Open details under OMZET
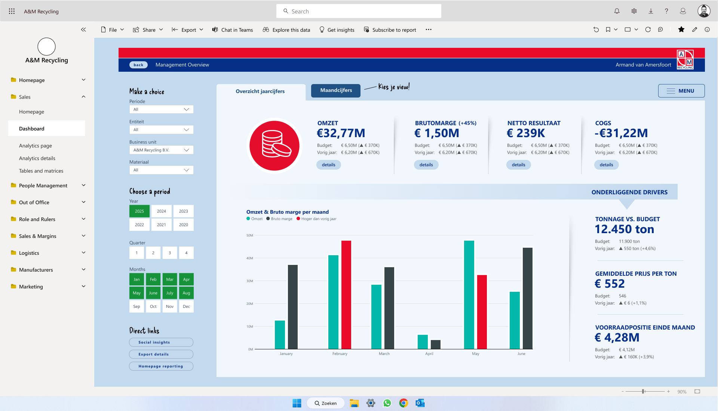 329,165
